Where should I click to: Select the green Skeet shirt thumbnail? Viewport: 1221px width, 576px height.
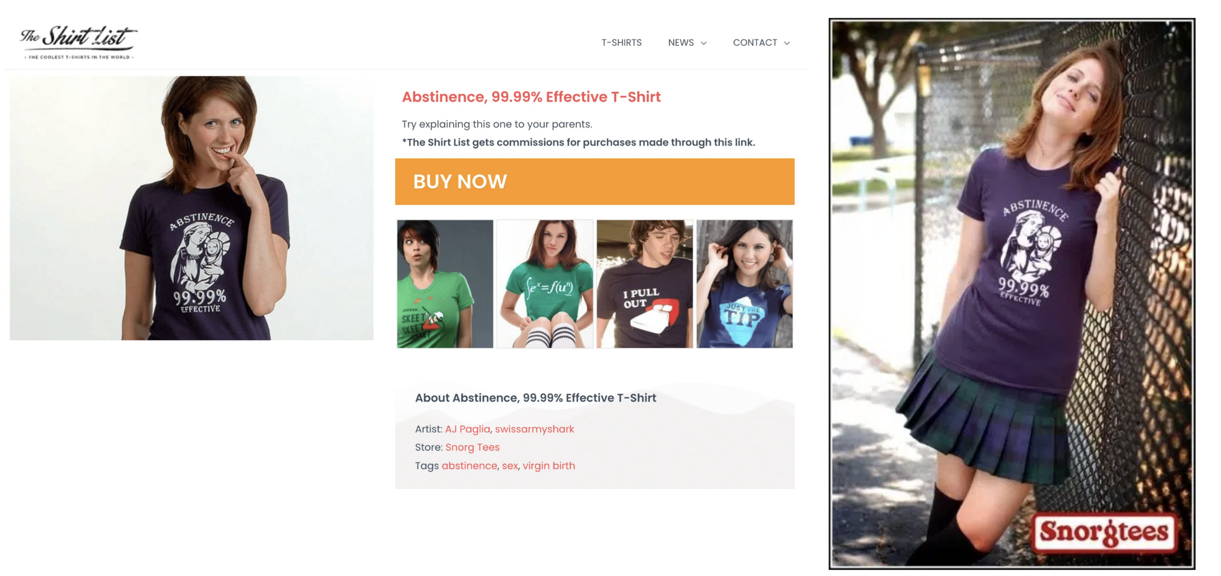coord(445,284)
